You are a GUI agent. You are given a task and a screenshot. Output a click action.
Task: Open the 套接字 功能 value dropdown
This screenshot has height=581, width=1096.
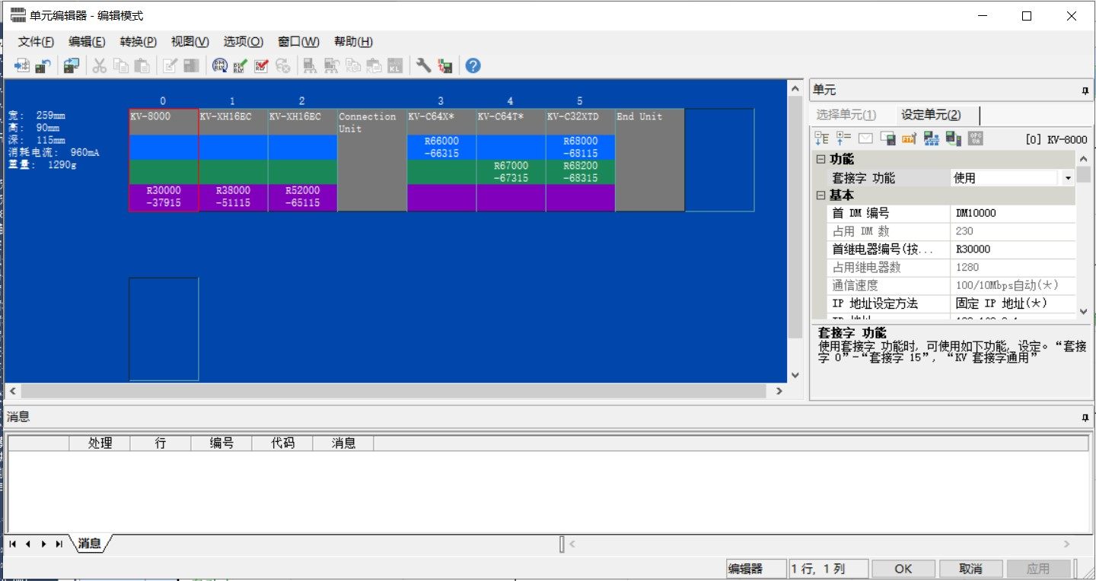click(1068, 177)
